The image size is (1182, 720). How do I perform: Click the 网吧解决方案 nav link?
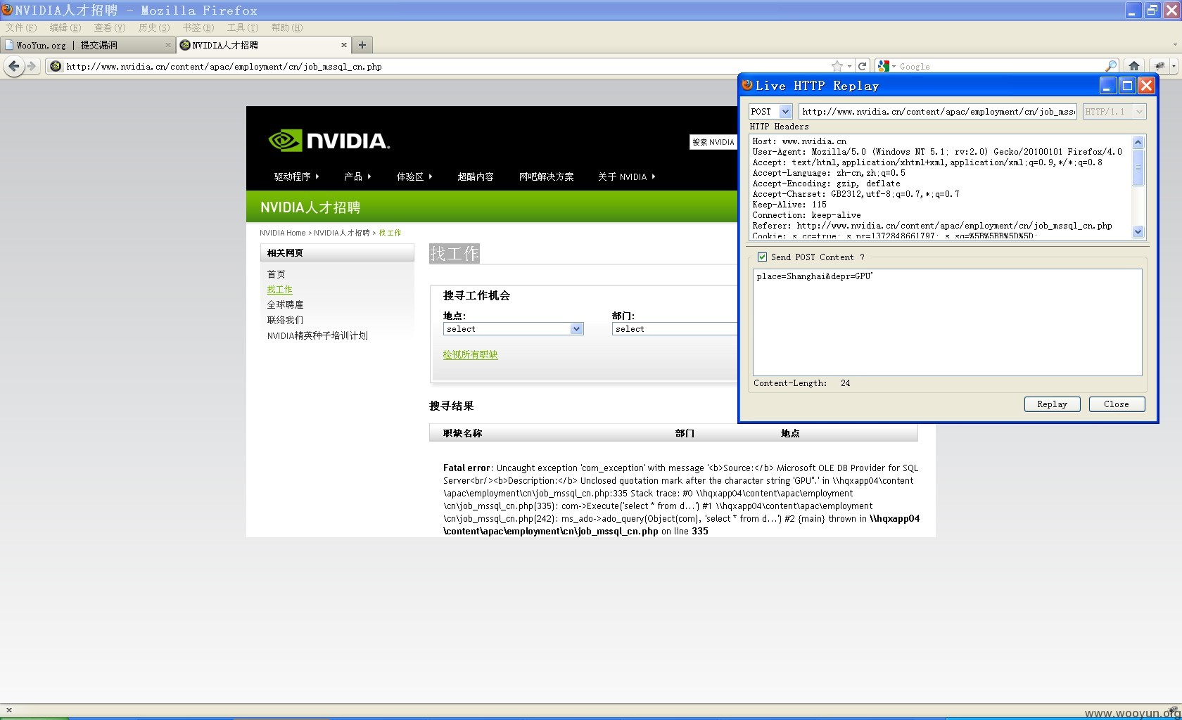(547, 176)
